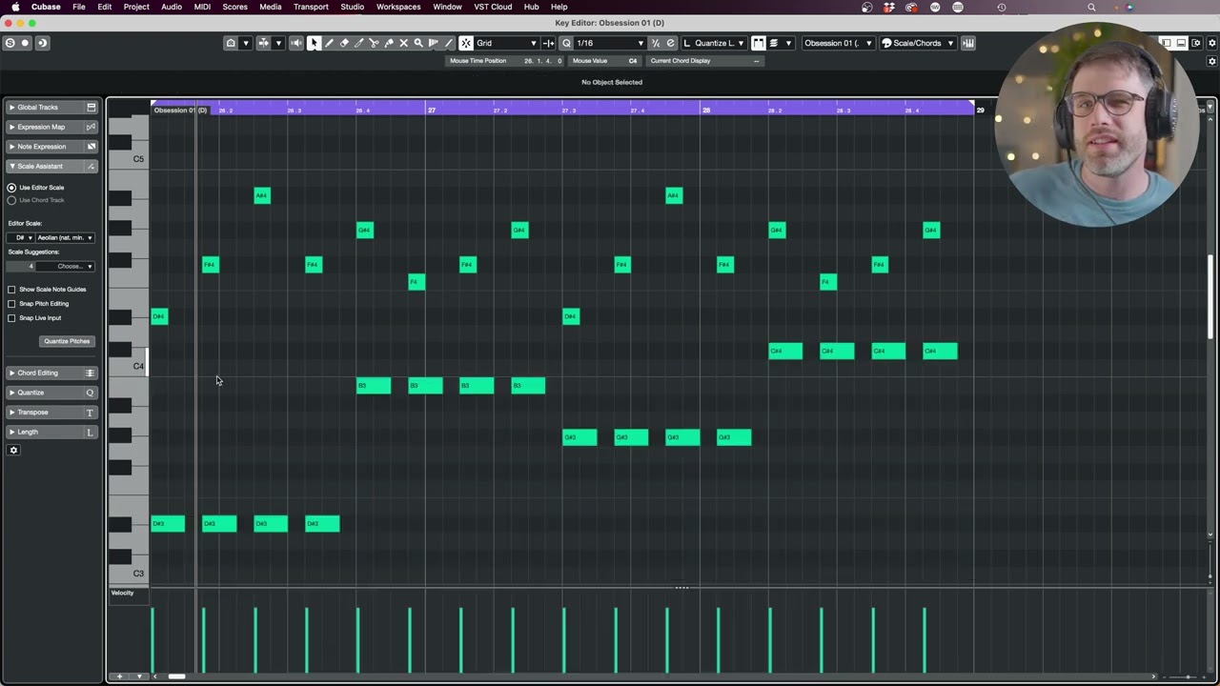Open the D# root note dropdown
This screenshot has width=1220, height=686.
[x=20, y=237]
